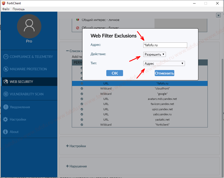Toggle the check icon for yastatic.net row
224x178 pixels.
click(82, 120)
